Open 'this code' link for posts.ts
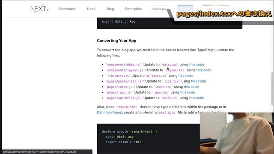274x154 pixels. pos(186,76)
